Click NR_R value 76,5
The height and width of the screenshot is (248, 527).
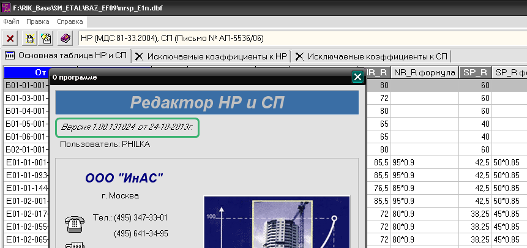point(381,188)
